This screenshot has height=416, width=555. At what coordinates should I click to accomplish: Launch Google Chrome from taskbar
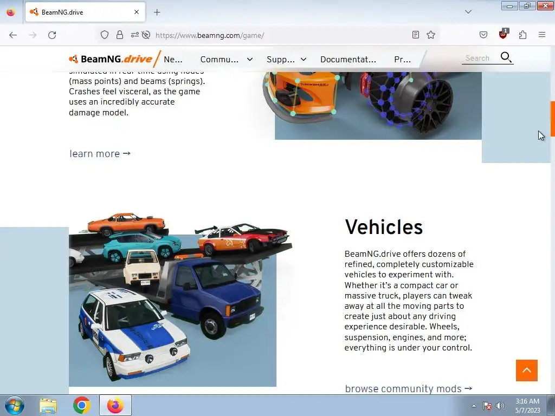82,405
